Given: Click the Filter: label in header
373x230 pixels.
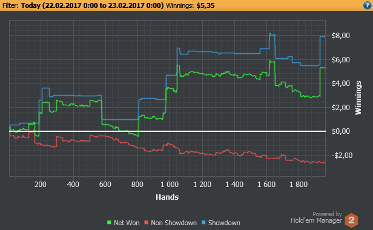Looking at the screenshot, I should coord(10,5).
